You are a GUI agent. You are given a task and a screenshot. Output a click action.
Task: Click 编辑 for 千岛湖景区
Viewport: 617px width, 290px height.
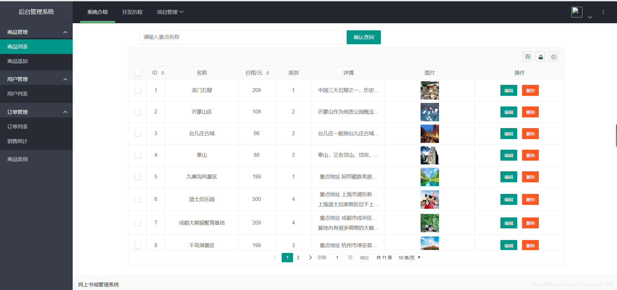509,245
